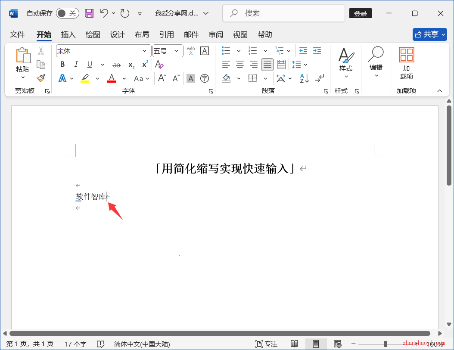This screenshot has width=454, height=350.
Task: Open the Editing (编辑) search menu
Action: (376, 62)
